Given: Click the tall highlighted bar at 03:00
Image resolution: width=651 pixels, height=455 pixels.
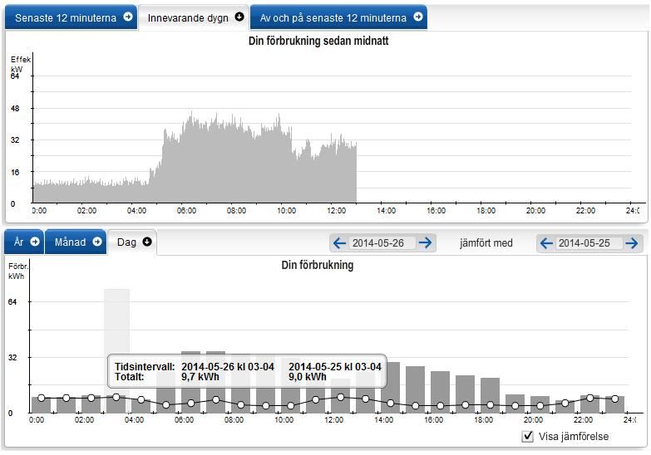Looking at the screenshot, I should tap(116, 332).
